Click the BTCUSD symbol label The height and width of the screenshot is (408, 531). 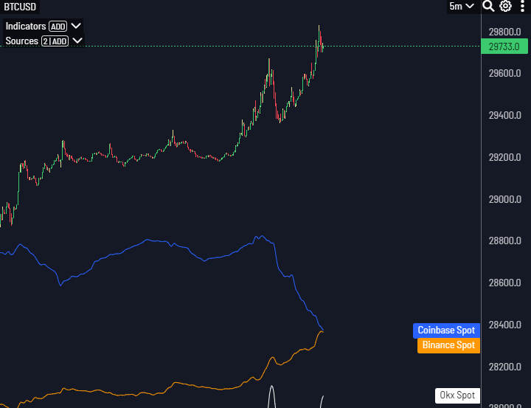coord(21,7)
